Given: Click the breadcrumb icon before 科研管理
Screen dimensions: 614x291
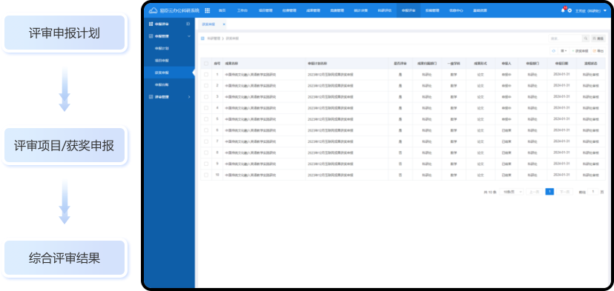Looking at the screenshot, I should (x=203, y=39).
